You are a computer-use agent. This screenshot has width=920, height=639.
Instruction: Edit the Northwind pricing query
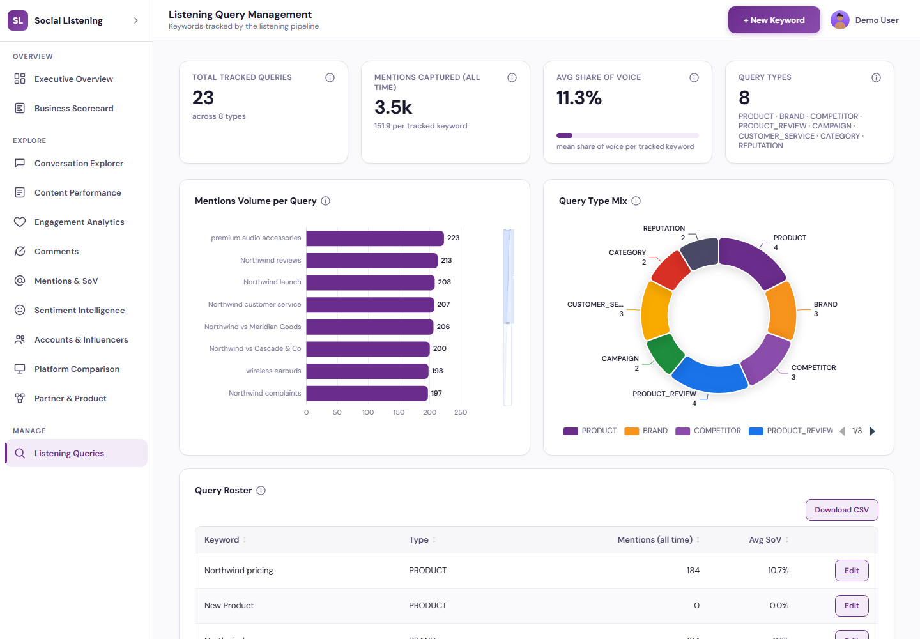[852, 571]
